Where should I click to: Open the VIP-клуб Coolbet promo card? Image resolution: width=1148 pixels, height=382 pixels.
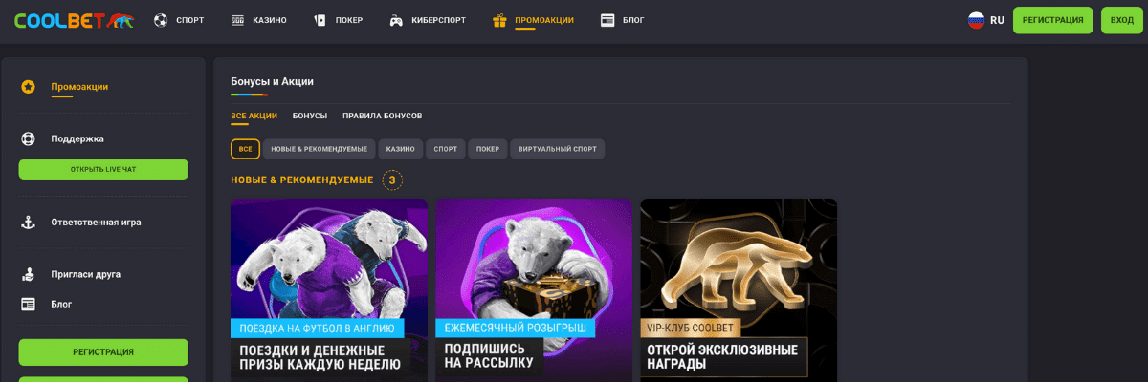(739, 290)
